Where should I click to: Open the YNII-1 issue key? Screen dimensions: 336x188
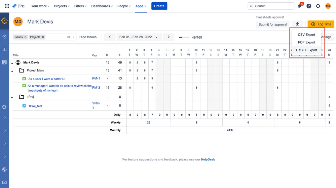click(x=96, y=105)
